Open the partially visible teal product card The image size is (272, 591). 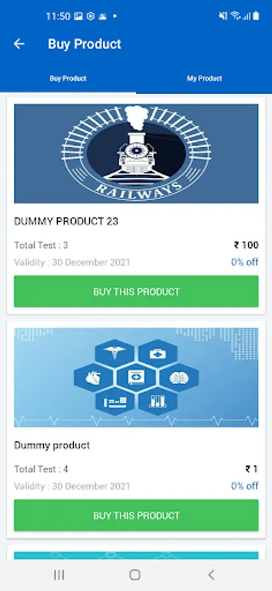point(136,555)
